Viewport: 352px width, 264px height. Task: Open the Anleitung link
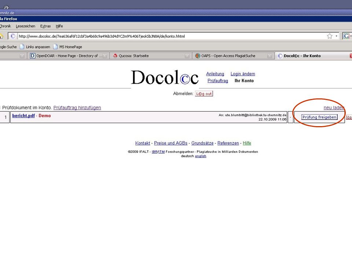coord(215,74)
